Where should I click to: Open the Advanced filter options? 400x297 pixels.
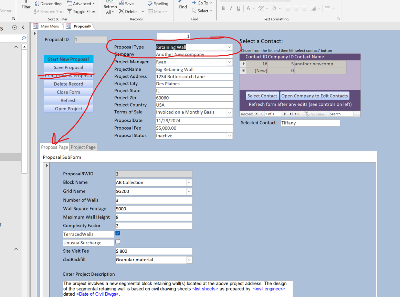click(81, 3)
